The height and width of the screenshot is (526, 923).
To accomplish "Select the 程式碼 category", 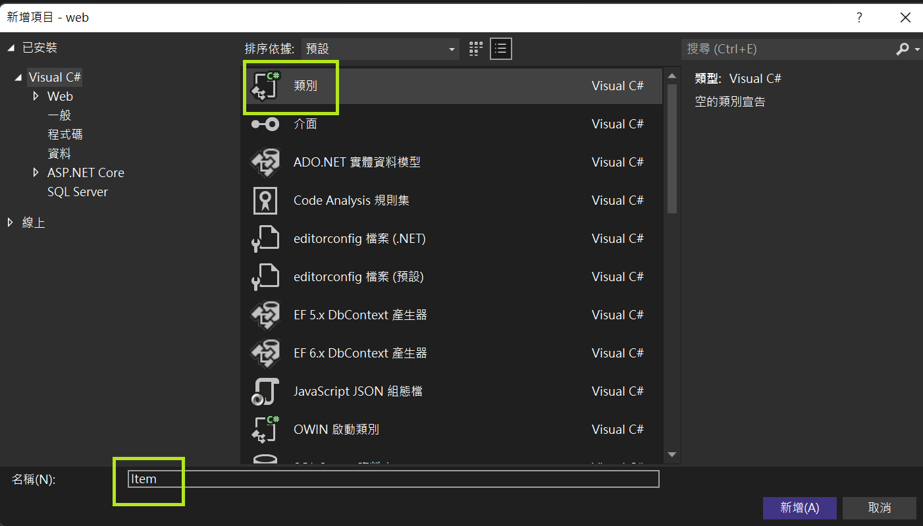I will (x=65, y=134).
